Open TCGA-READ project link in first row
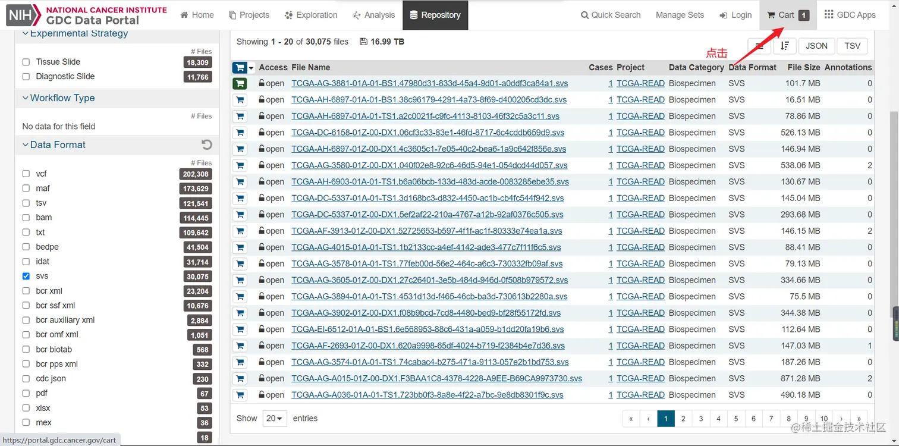Viewport: 899px width, 446px height. pos(640,83)
